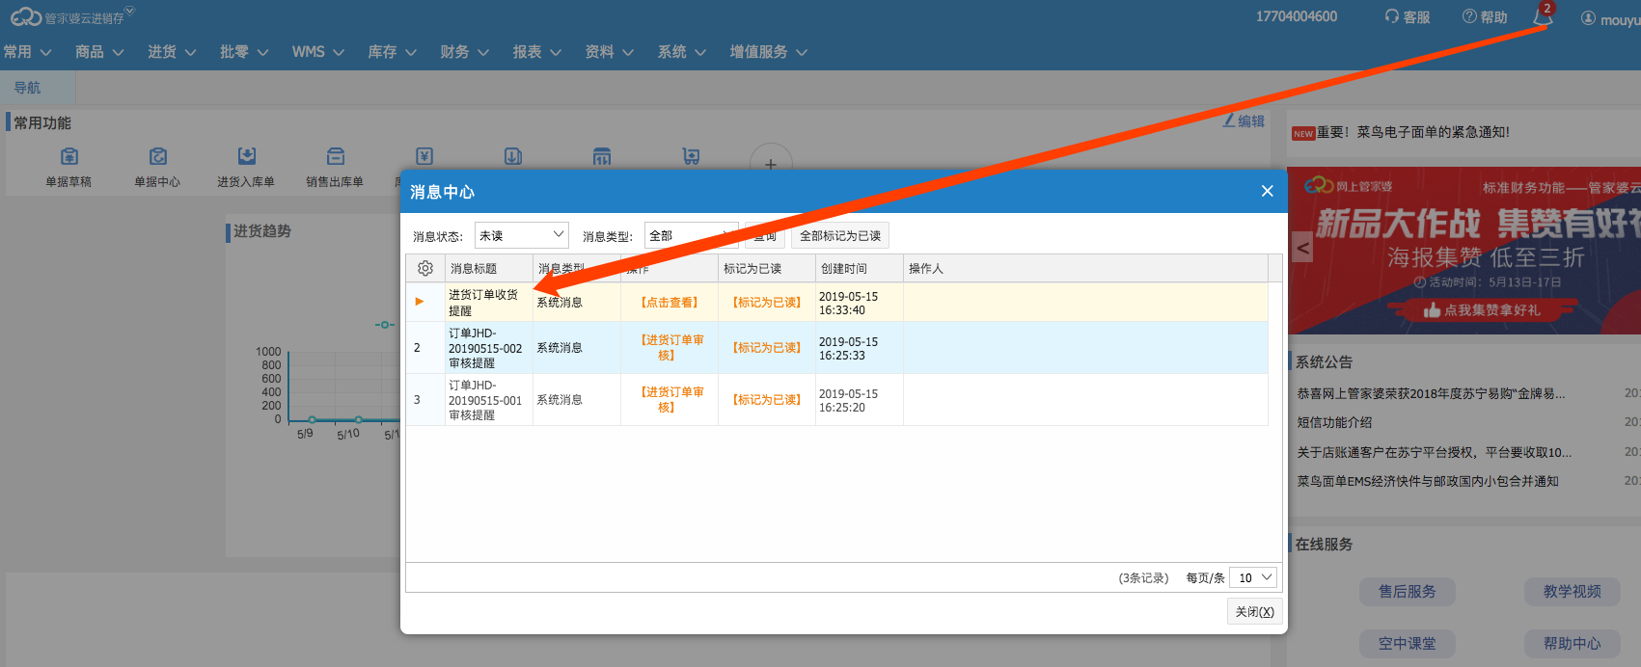1641x667 pixels.
Task: Click the table settings gear icon
Action: (425, 268)
